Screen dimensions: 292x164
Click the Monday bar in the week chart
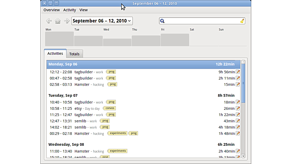[59, 39]
